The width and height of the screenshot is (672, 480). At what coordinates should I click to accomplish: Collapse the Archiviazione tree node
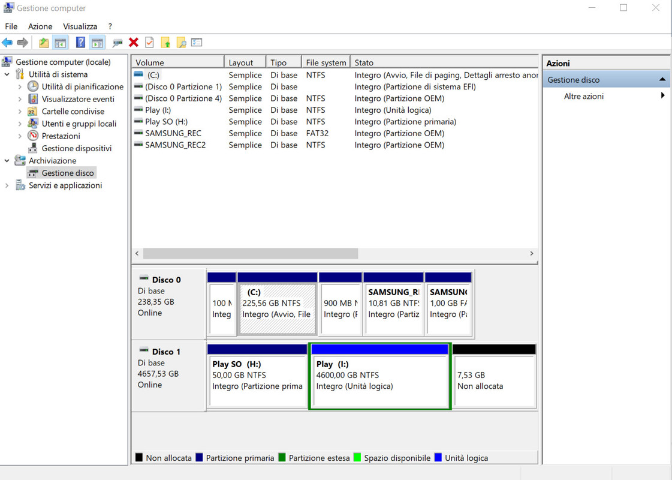click(x=7, y=160)
